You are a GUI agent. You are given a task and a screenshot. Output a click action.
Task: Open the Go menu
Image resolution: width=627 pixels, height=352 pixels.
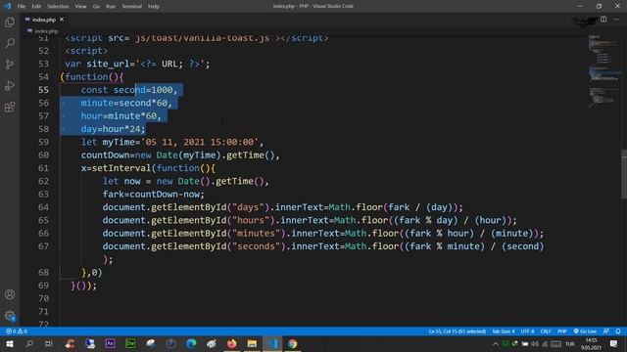click(96, 7)
